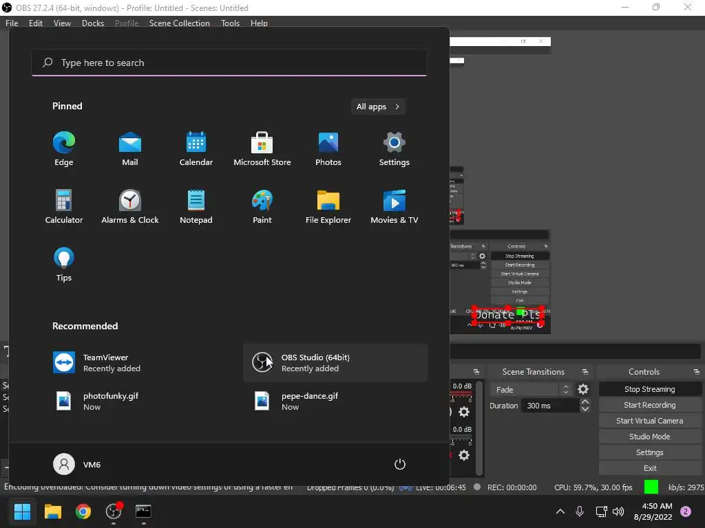The width and height of the screenshot is (705, 528).
Task: Open the VM6 user account menu
Action: (x=77, y=464)
